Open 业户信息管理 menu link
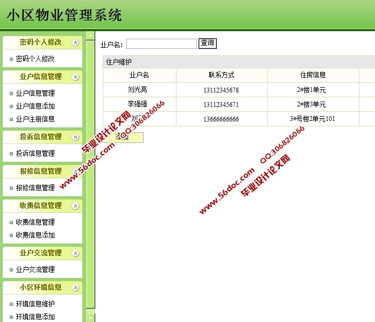 pos(35,93)
